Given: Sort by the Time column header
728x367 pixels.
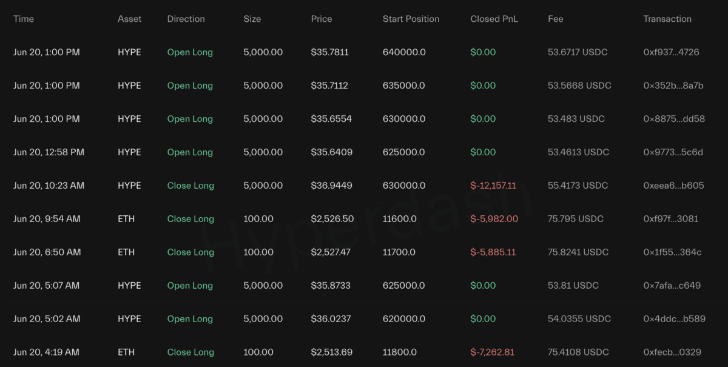Looking at the screenshot, I should (24, 19).
